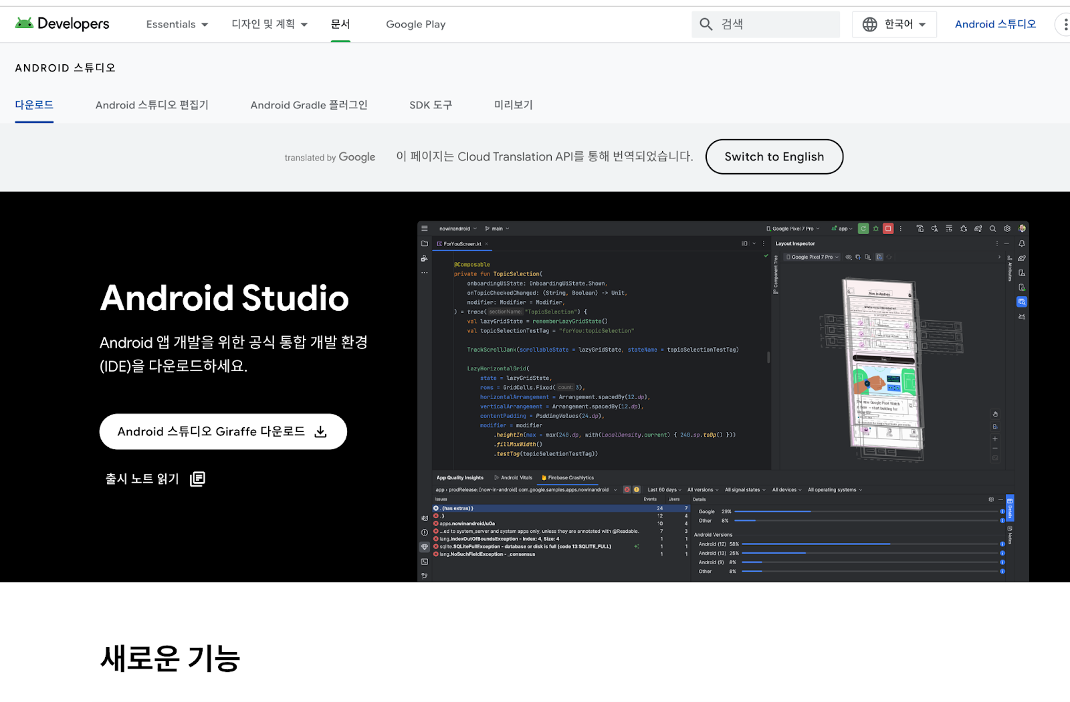Open main branch dropdown in IDE screenshot
1070x702 pixels.
pyautogui.click(x=497, y=229)
